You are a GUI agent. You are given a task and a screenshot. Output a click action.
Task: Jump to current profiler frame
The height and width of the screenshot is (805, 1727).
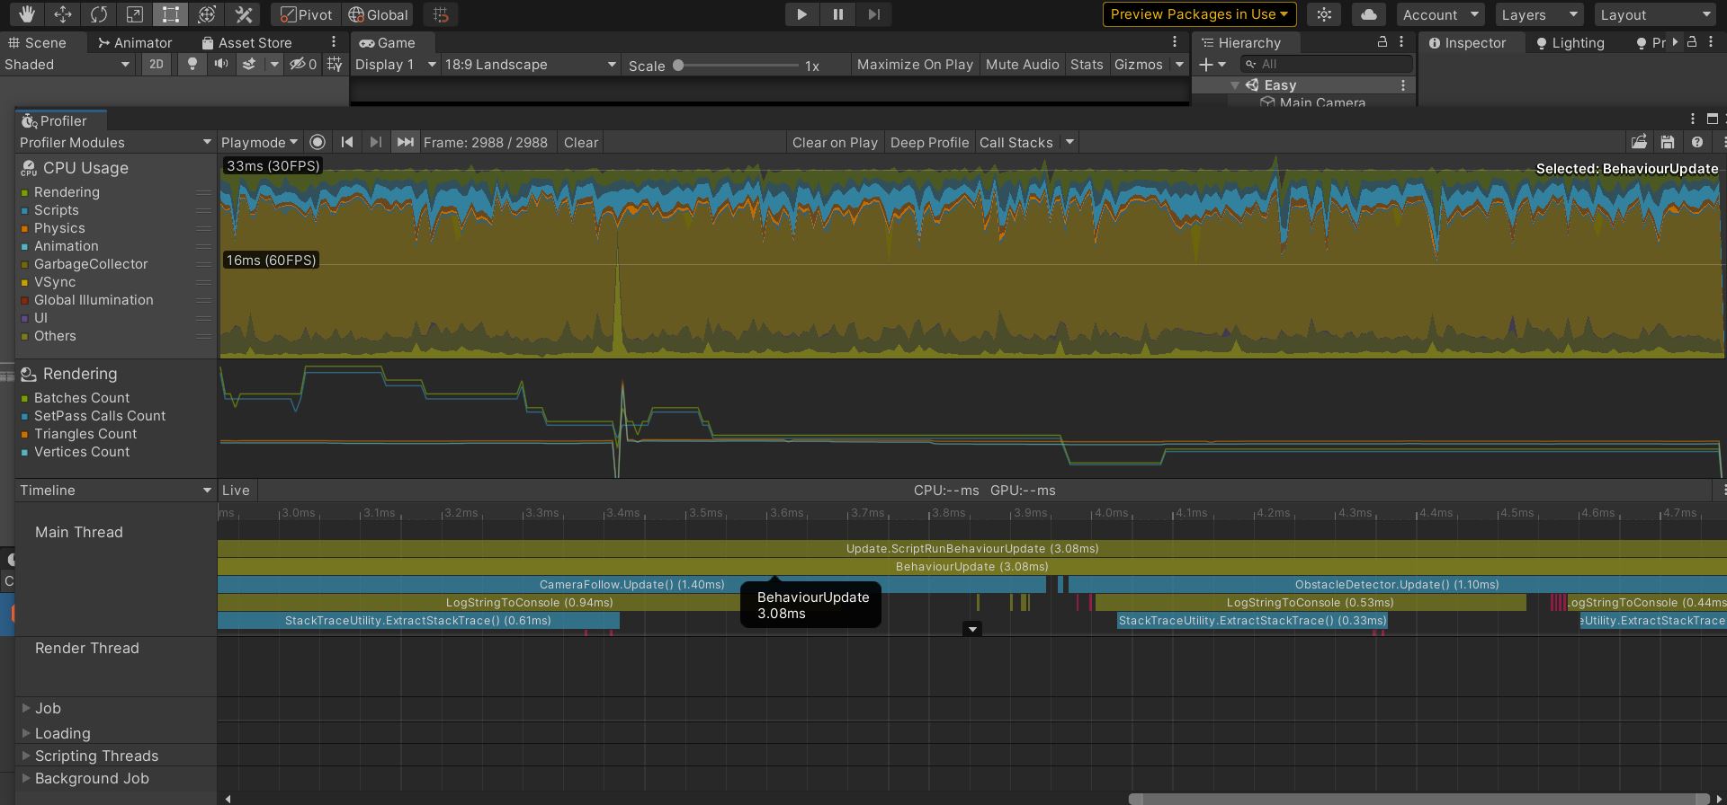405,142
